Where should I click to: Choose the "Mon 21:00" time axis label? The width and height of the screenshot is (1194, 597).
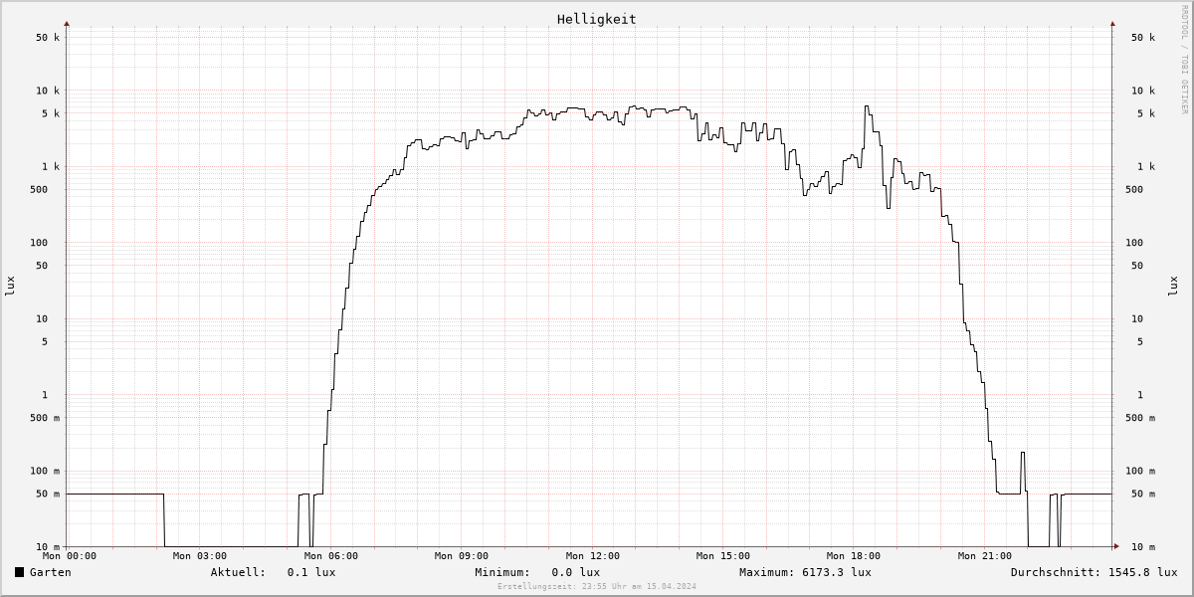coord(985,556)
